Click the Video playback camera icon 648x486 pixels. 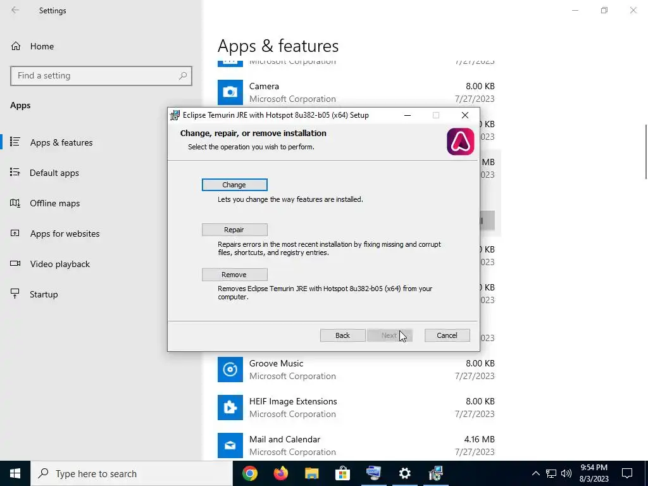[x=15, y=263]
